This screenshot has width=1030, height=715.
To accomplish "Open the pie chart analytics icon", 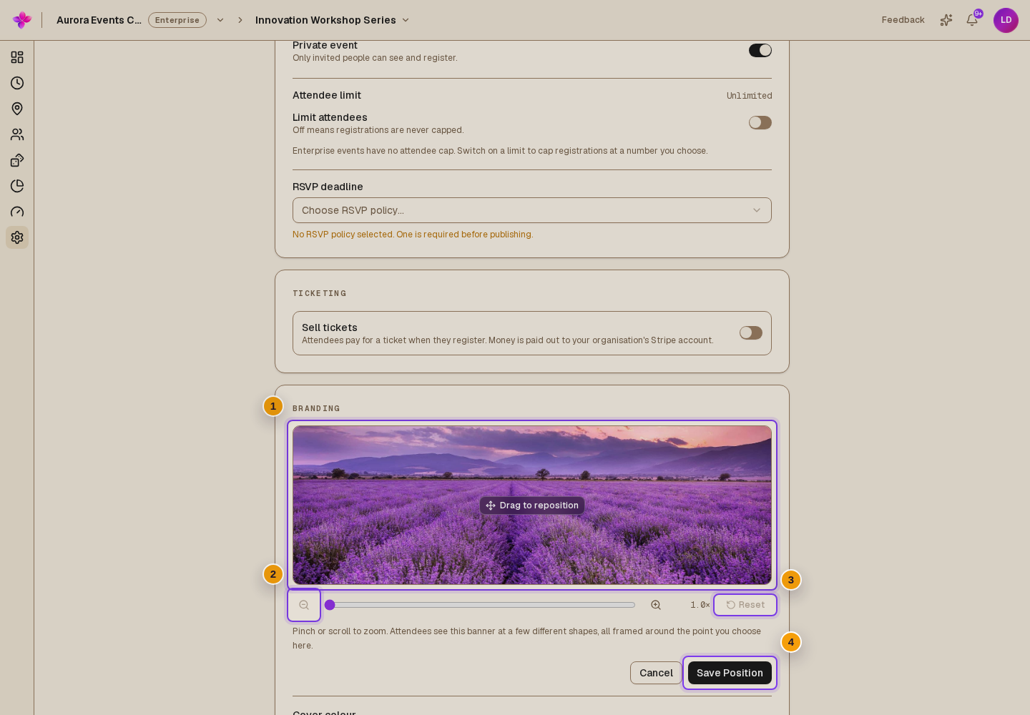I will (x=17, y=186).
